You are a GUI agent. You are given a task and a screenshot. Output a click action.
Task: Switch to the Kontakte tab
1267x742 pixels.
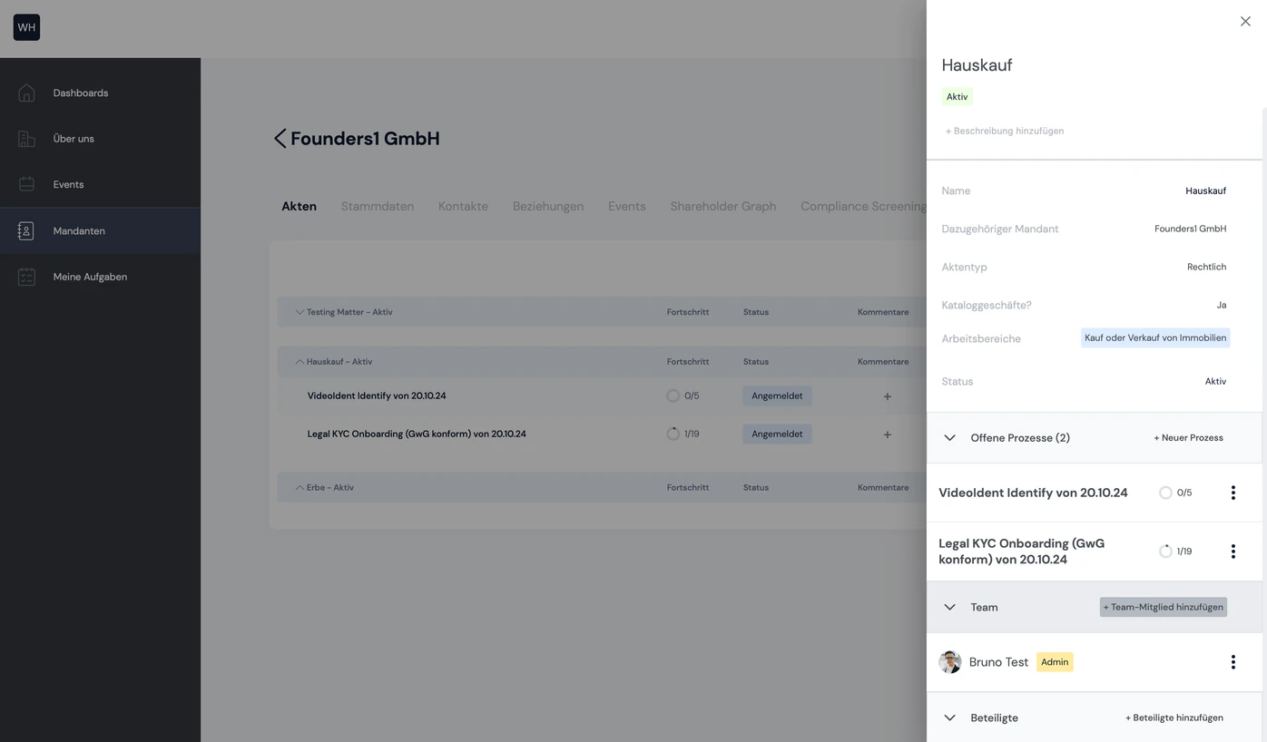(463, 206)
